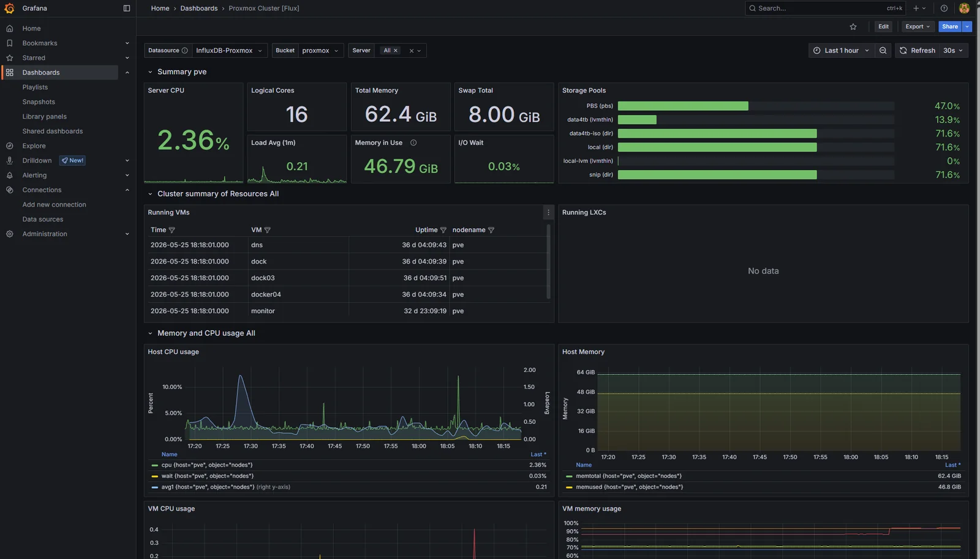
Task: Open Add new connection in sidebar
Action: click(55, 205)
